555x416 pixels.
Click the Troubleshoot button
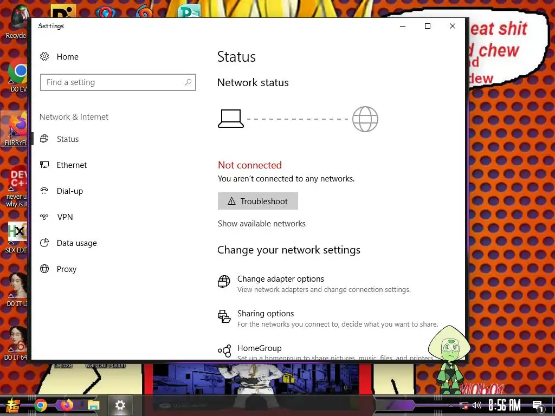click(257, 201)
